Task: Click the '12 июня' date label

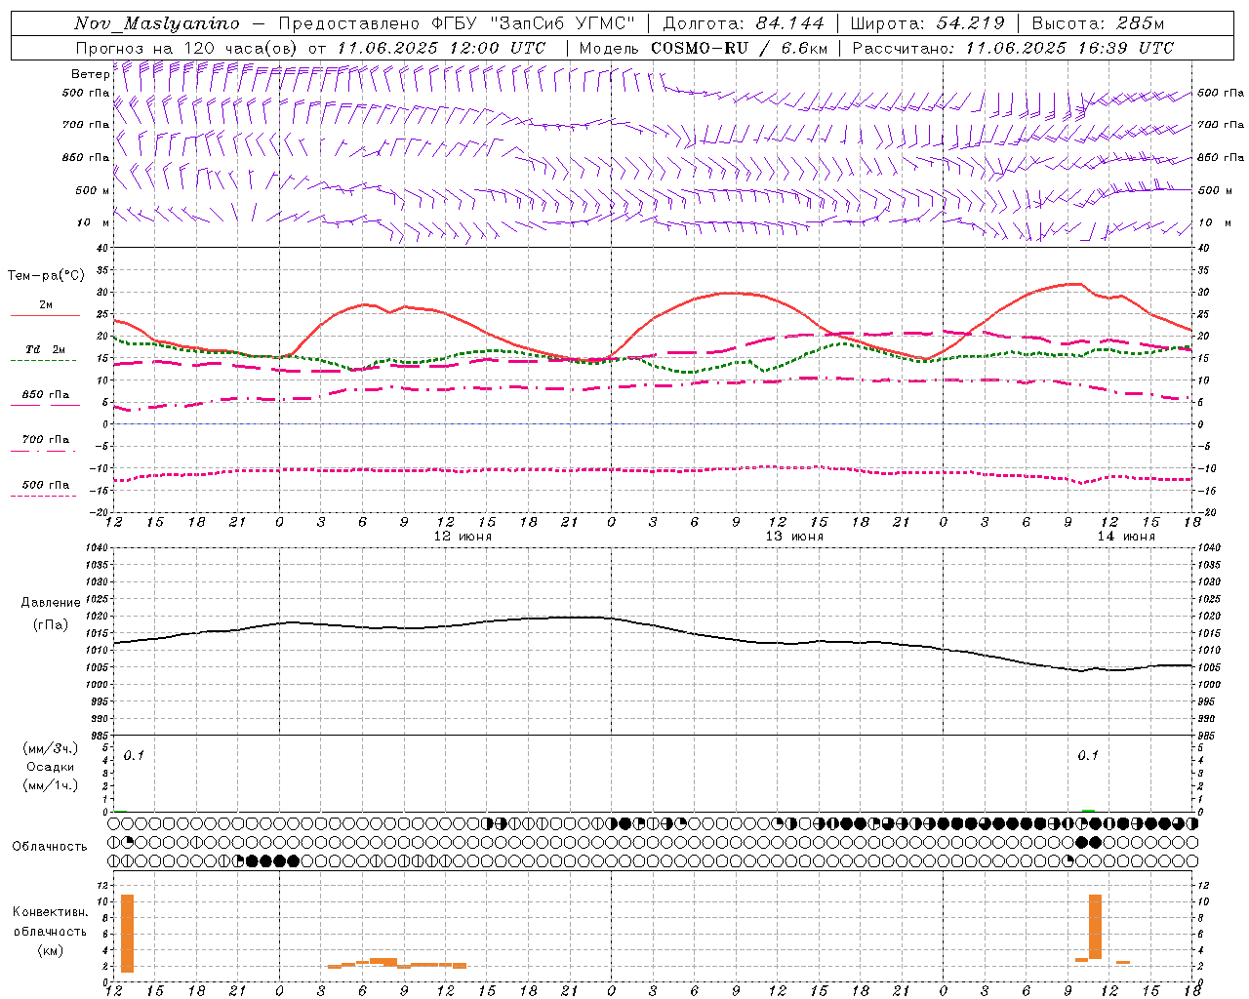Action: coord(463,537)
